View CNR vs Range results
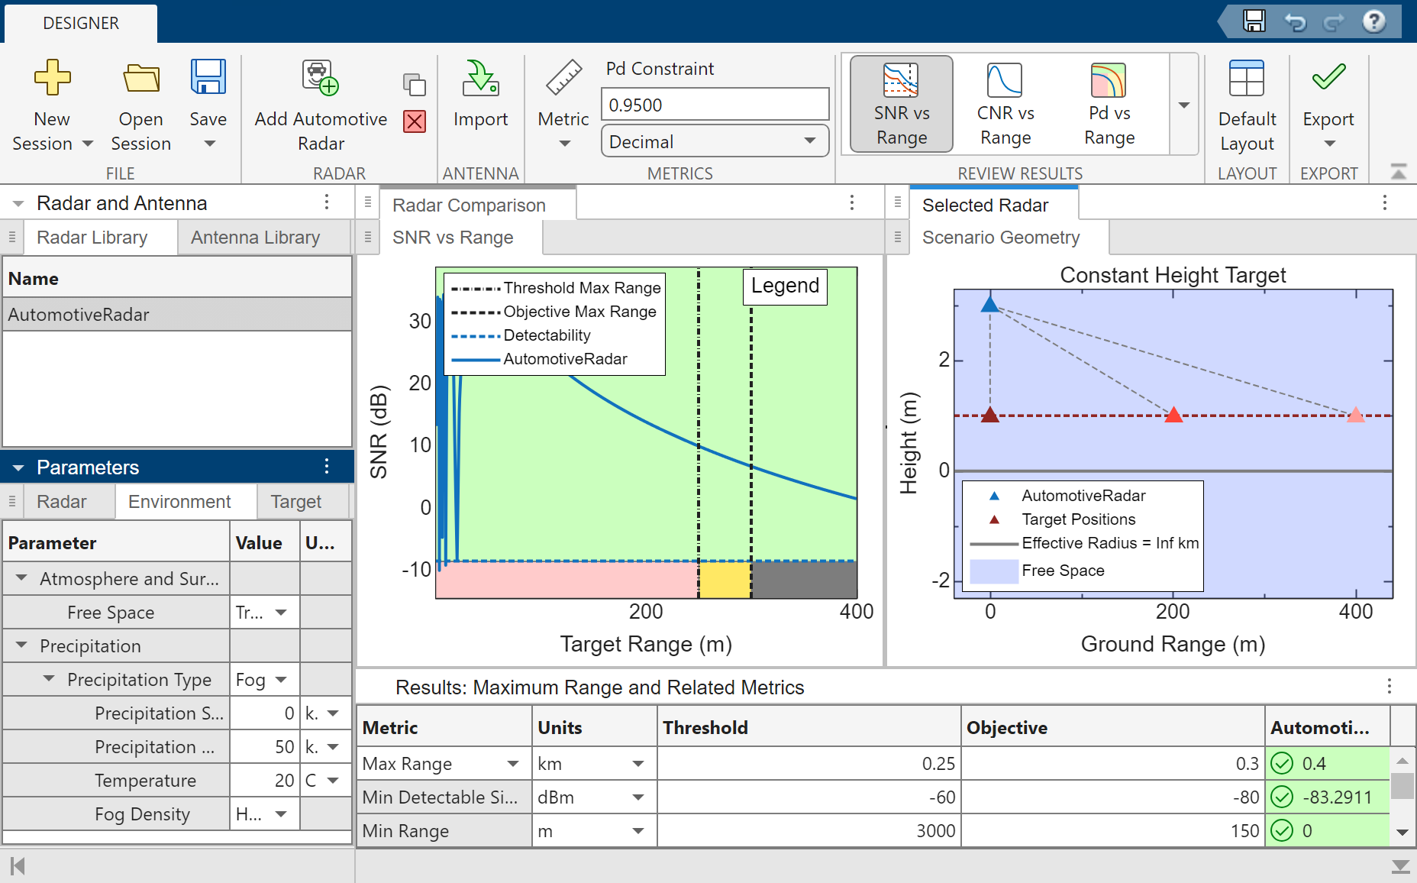The image size is (1417, 883). coord(1004,103)
